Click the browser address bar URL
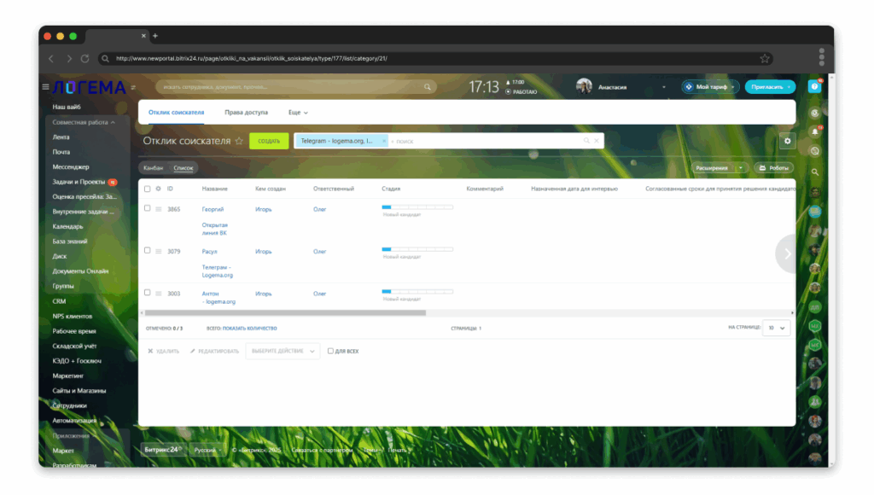874x495 pixels. point(252,59)
